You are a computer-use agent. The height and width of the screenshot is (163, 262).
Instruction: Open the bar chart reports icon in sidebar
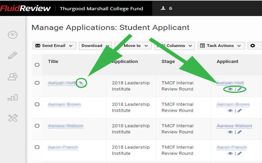[13, 97]
